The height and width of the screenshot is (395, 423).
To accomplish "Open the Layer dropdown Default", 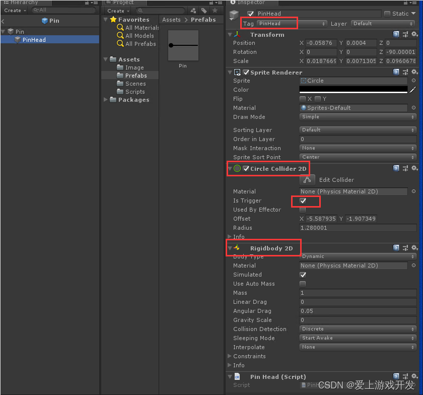I will pyautogui.click(x=383, y=24).
